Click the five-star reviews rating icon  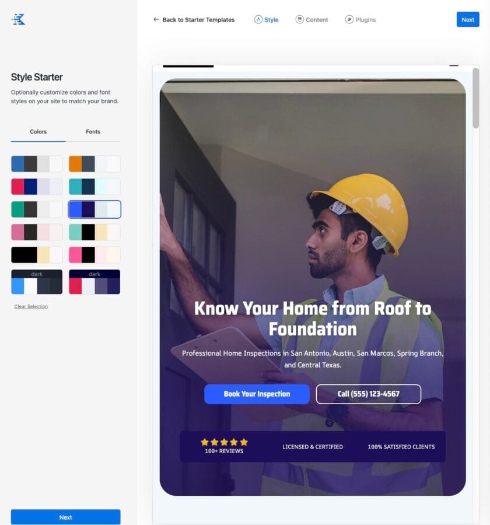(x=224, y=442)
